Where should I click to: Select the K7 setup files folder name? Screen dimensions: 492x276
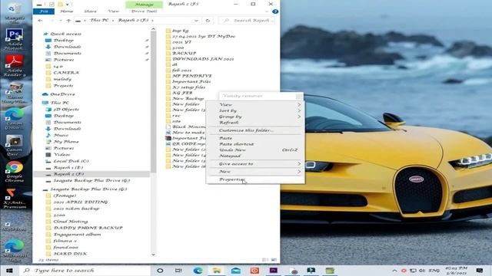click(x=188, y=87)
